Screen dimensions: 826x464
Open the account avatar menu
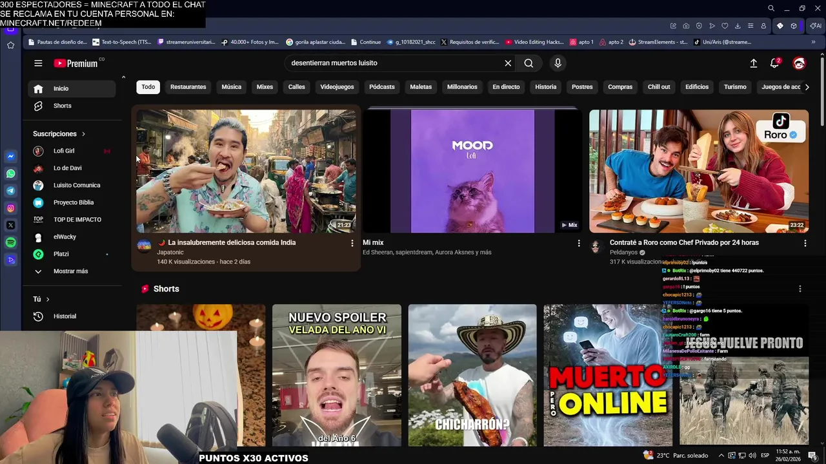point(799,63)
